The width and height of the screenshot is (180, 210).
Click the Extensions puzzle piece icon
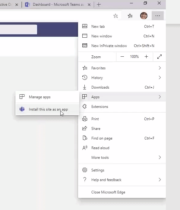click(x=84, y=106)
